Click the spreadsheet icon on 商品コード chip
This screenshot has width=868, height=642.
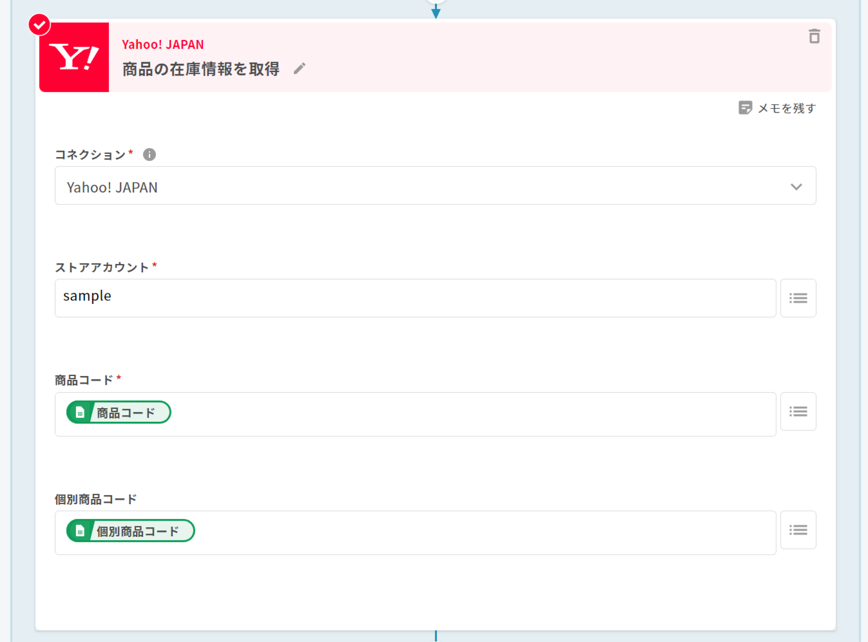click(x=80, y=412)
